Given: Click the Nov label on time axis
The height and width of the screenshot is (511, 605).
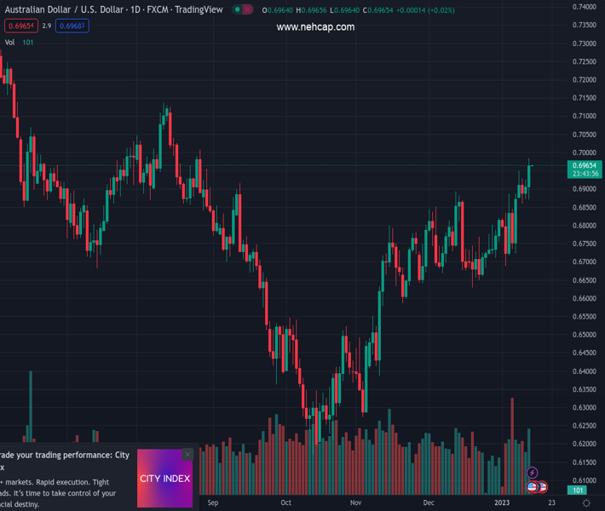Looking at the screenshot, I should pyautogui.click(x=356, y=502).
